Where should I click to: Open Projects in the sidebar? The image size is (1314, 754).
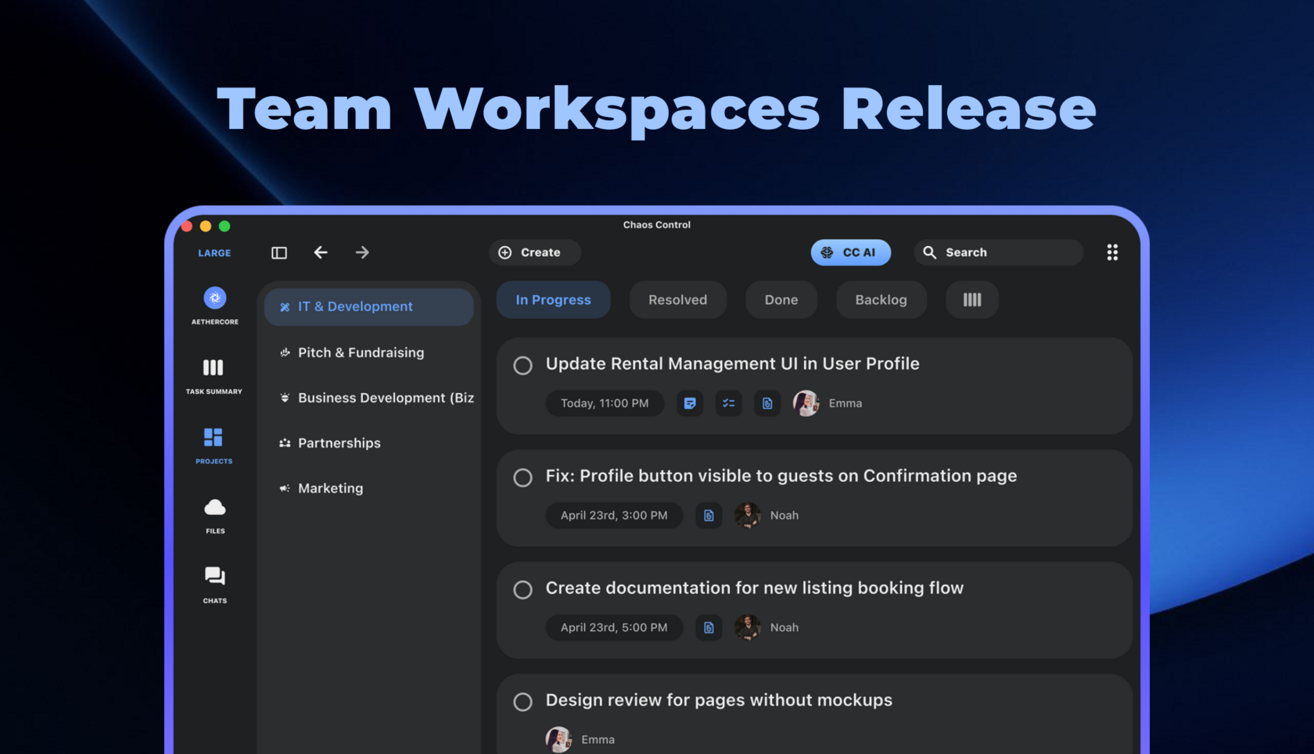[x=214, y=445]
